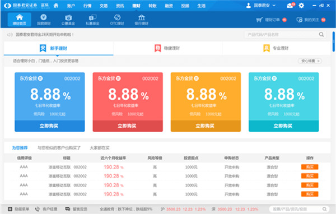This screenshot has width=336, height=214.
Task: Open the 生活 menu
Action: pyautogui.click(x=202, y=6)
